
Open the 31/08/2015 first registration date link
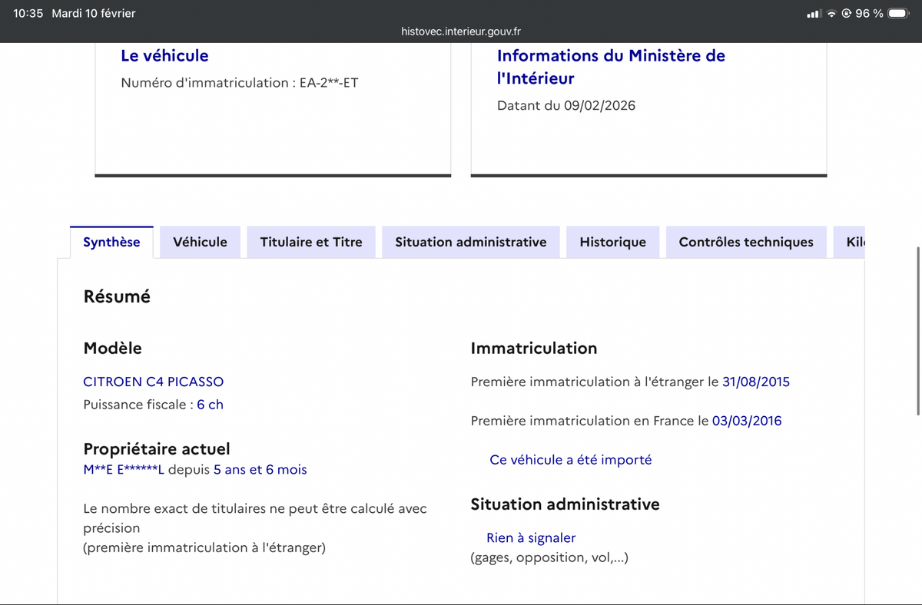click(751, 382)
